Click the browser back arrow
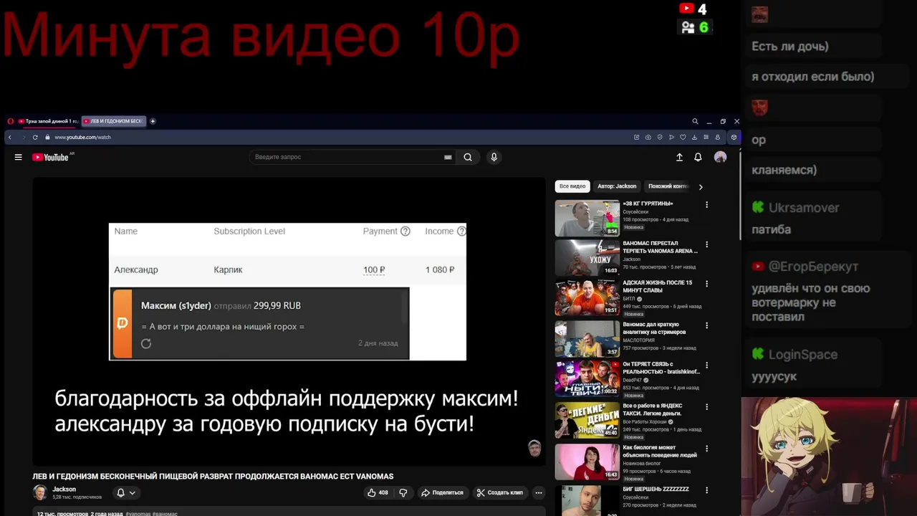917x516 pixels. point(9,137)
